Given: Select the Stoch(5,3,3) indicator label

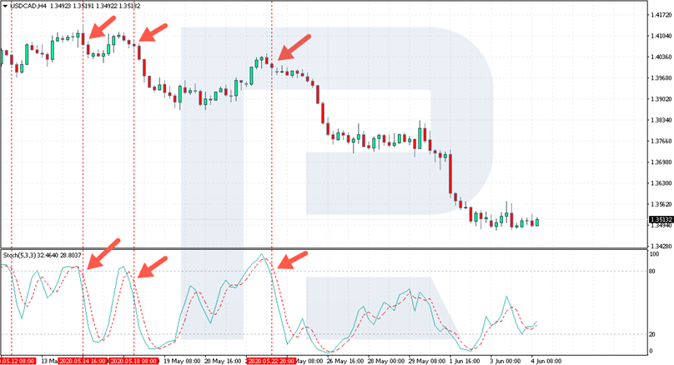Looking at the screenshot, I should pos(19,255).
